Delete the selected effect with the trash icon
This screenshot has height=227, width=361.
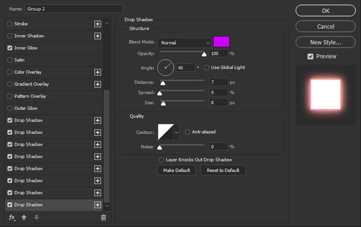click(104, 217)
